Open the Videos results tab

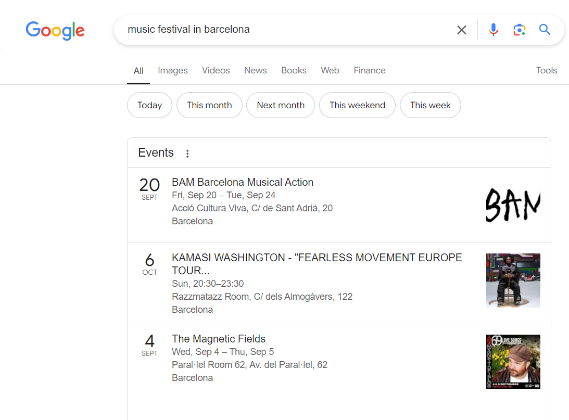pos(216,70)
